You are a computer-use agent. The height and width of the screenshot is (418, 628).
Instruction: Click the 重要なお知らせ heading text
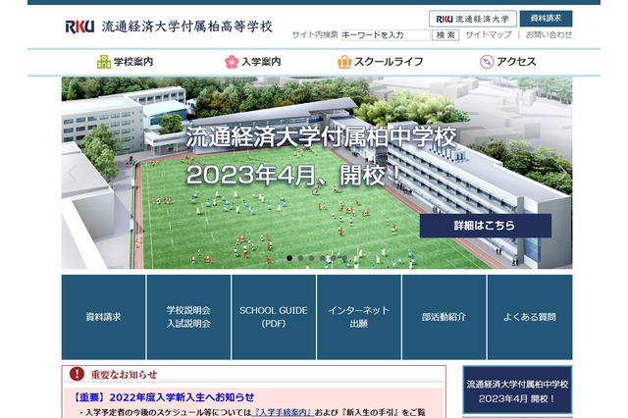(x=124, y=375)
